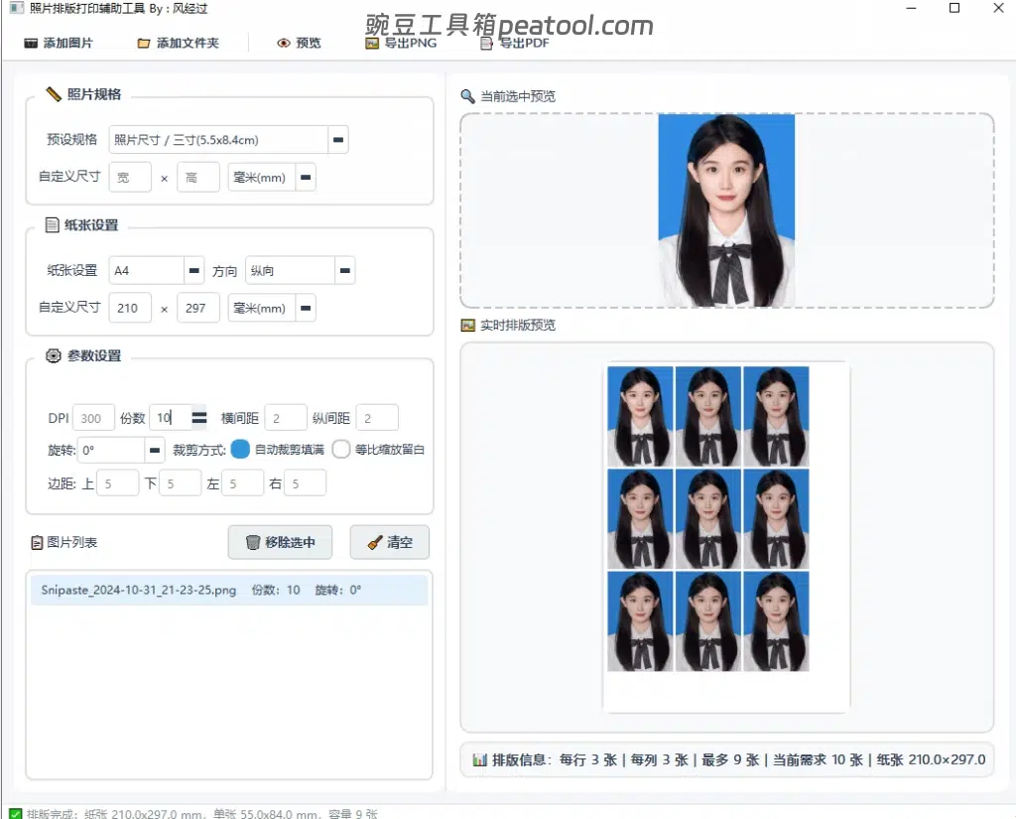
Task: Click the gear icon beside 参数设置
Action: tap(54, 355)
